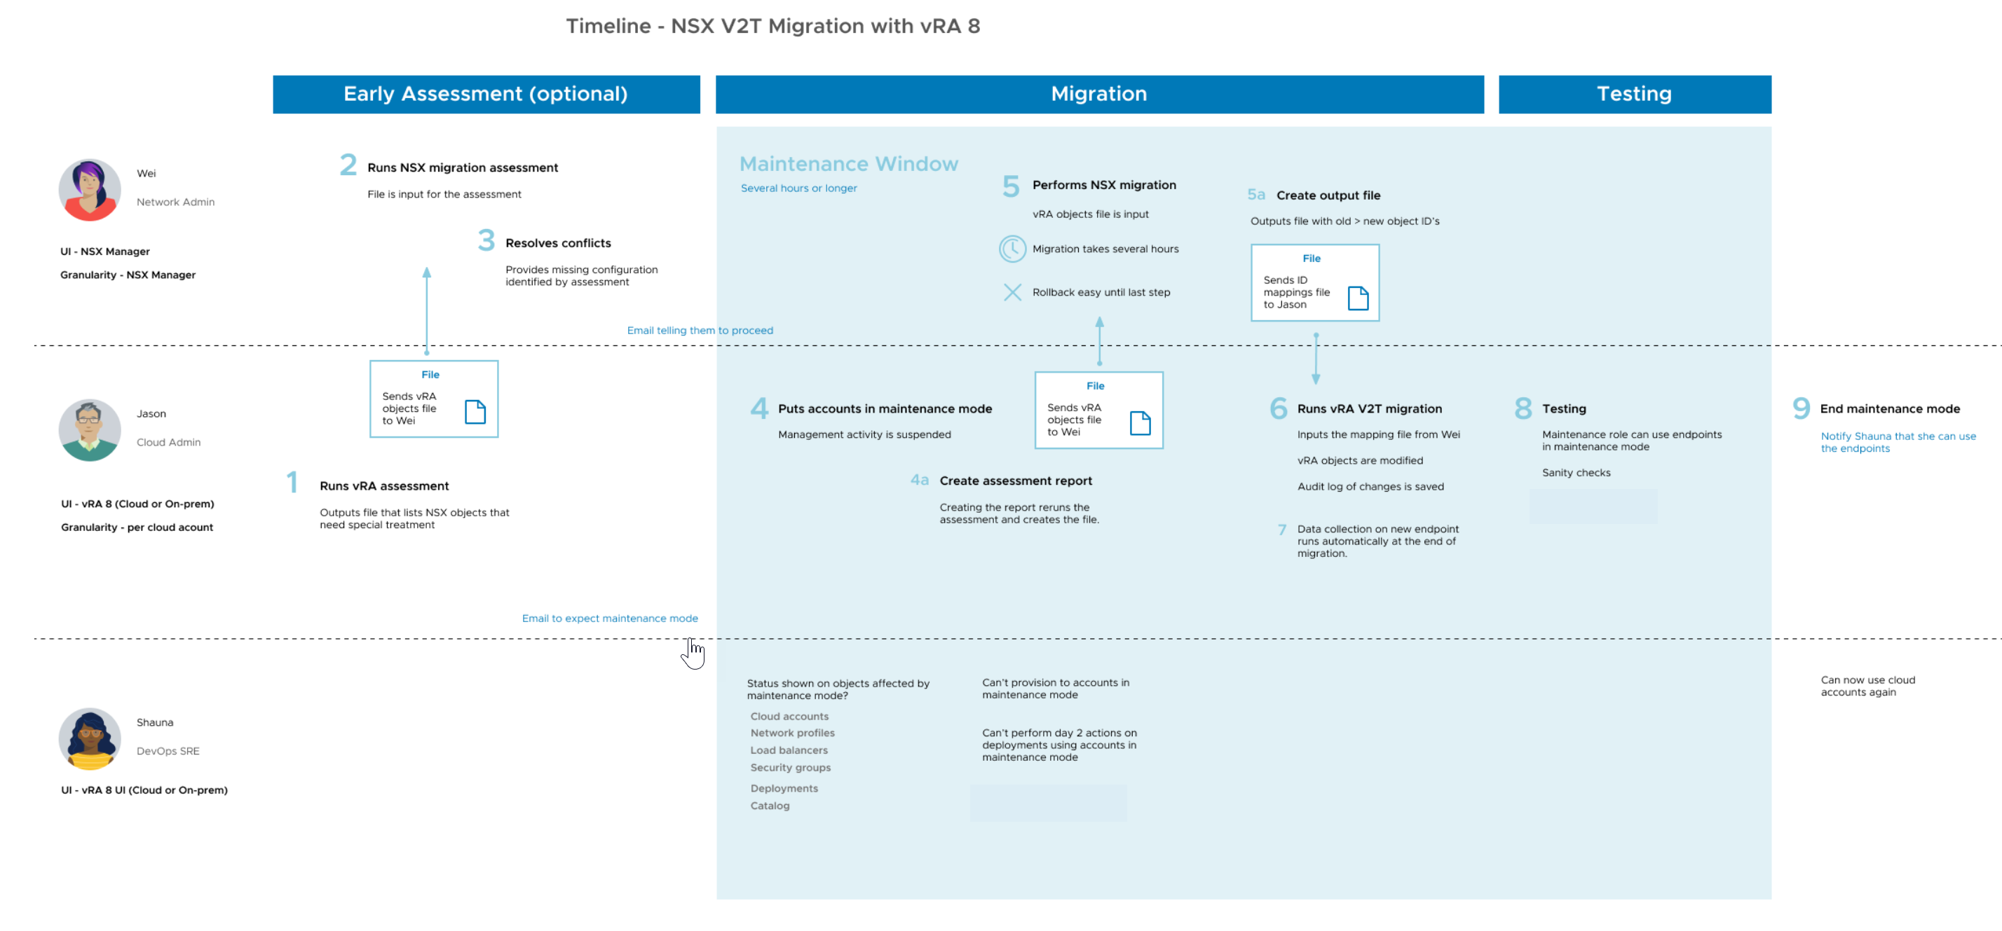Toggle the Security groups status item

pos(789,765)
